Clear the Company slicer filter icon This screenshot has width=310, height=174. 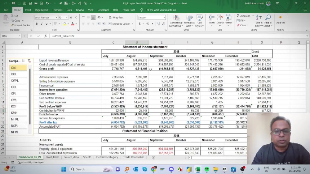point(29,61)
